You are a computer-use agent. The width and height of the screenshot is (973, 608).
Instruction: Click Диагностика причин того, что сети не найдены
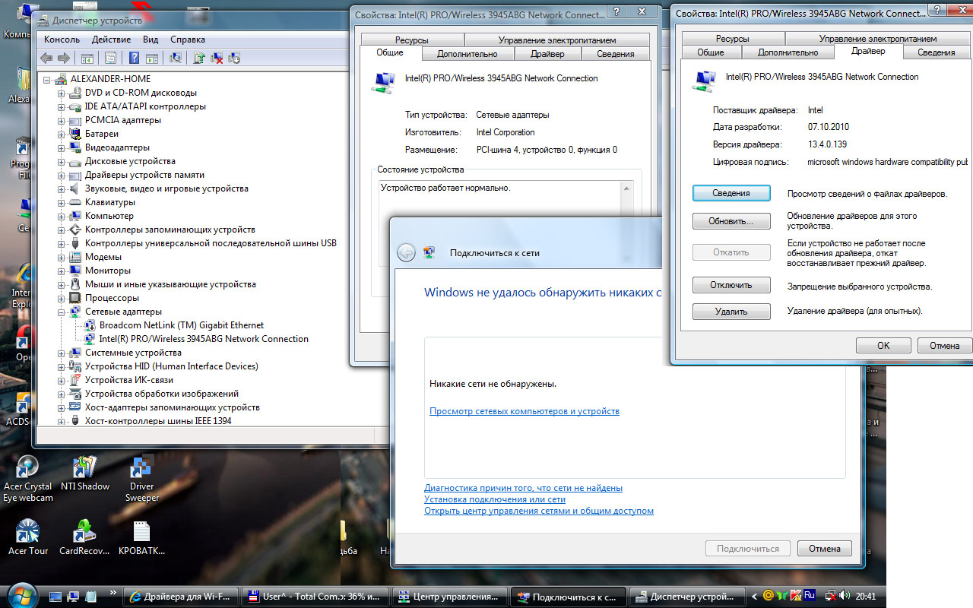(523, 488)
